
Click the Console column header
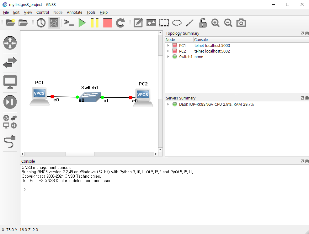(251, 39)
